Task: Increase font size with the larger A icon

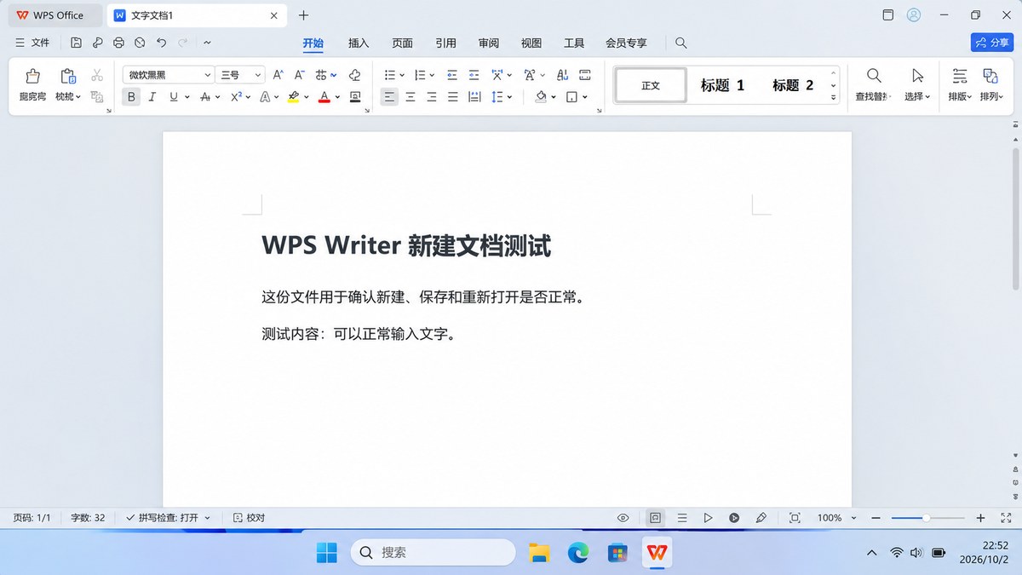Action: 278,75
